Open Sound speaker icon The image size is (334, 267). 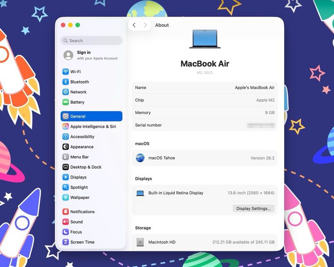pyautogui.click(x=65, y=222)
